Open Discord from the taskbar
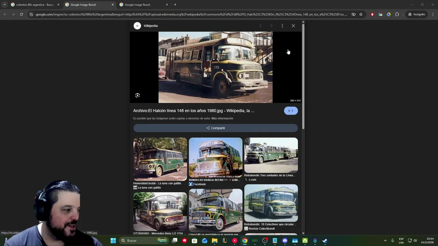438x246 pixels. [285, 241]
